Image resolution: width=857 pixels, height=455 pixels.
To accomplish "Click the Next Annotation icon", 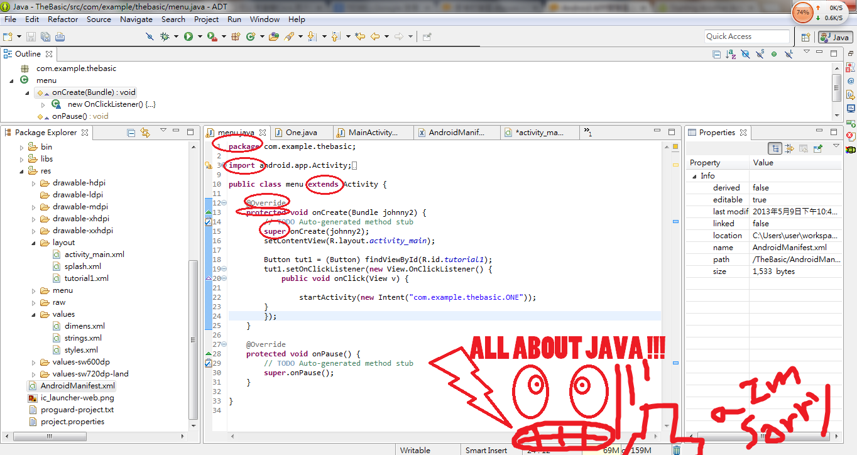I will point(312,36).
